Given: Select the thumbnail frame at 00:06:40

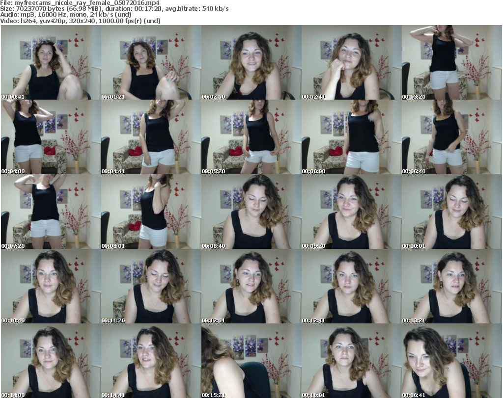Looking at the screenshot, I should point(452,137).
